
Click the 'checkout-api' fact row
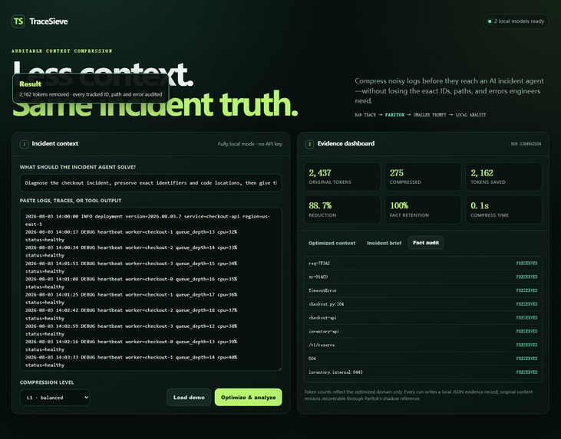(x=424, y=317)
